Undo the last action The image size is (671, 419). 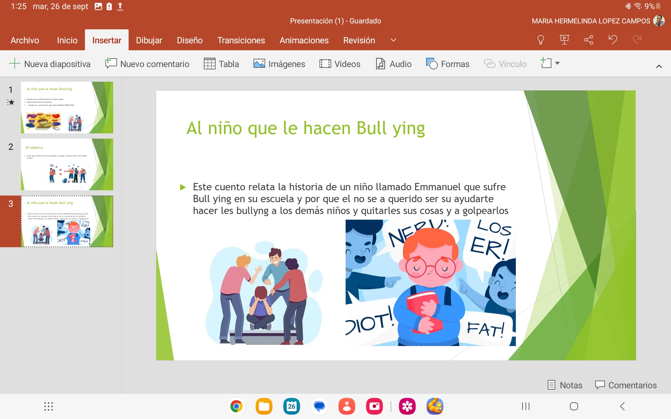[613, 40]
